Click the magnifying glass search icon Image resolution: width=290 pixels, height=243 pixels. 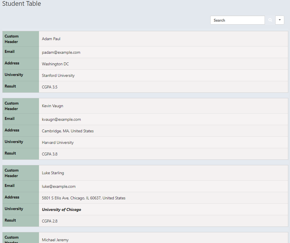coord(270,20)
